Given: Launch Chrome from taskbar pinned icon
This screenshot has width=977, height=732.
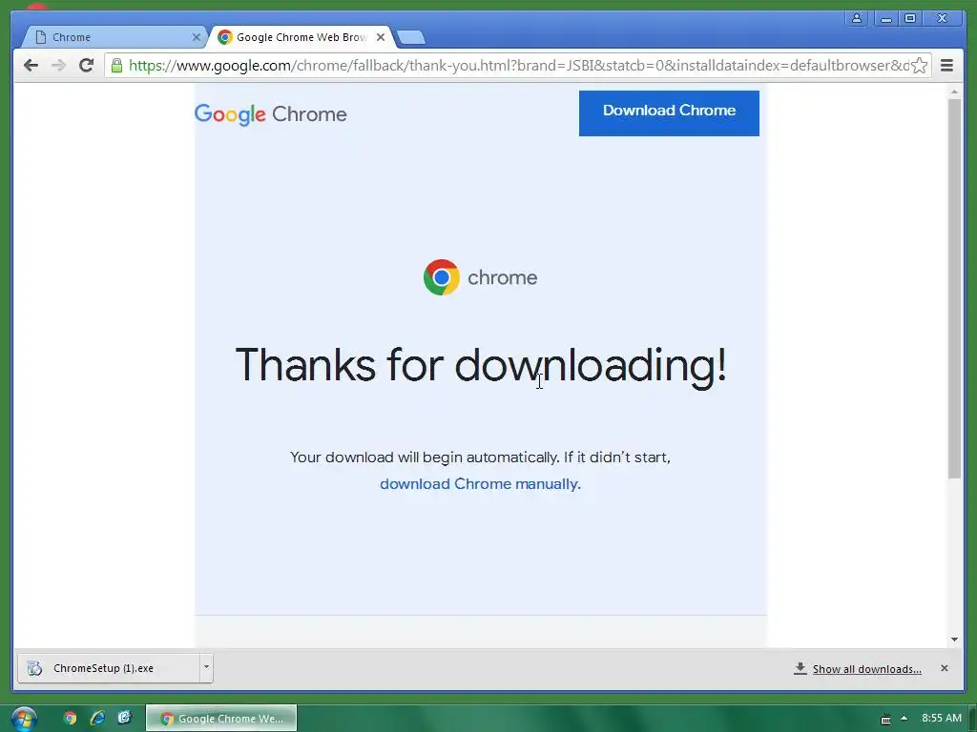Looking at the screenshot, I should [70, 719].
